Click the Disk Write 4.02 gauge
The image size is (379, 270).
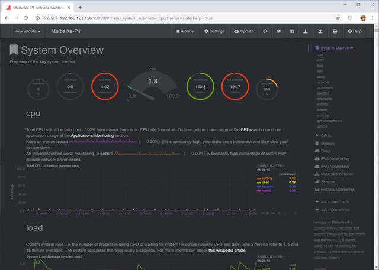pyautogui.click(x=105, y=86)
